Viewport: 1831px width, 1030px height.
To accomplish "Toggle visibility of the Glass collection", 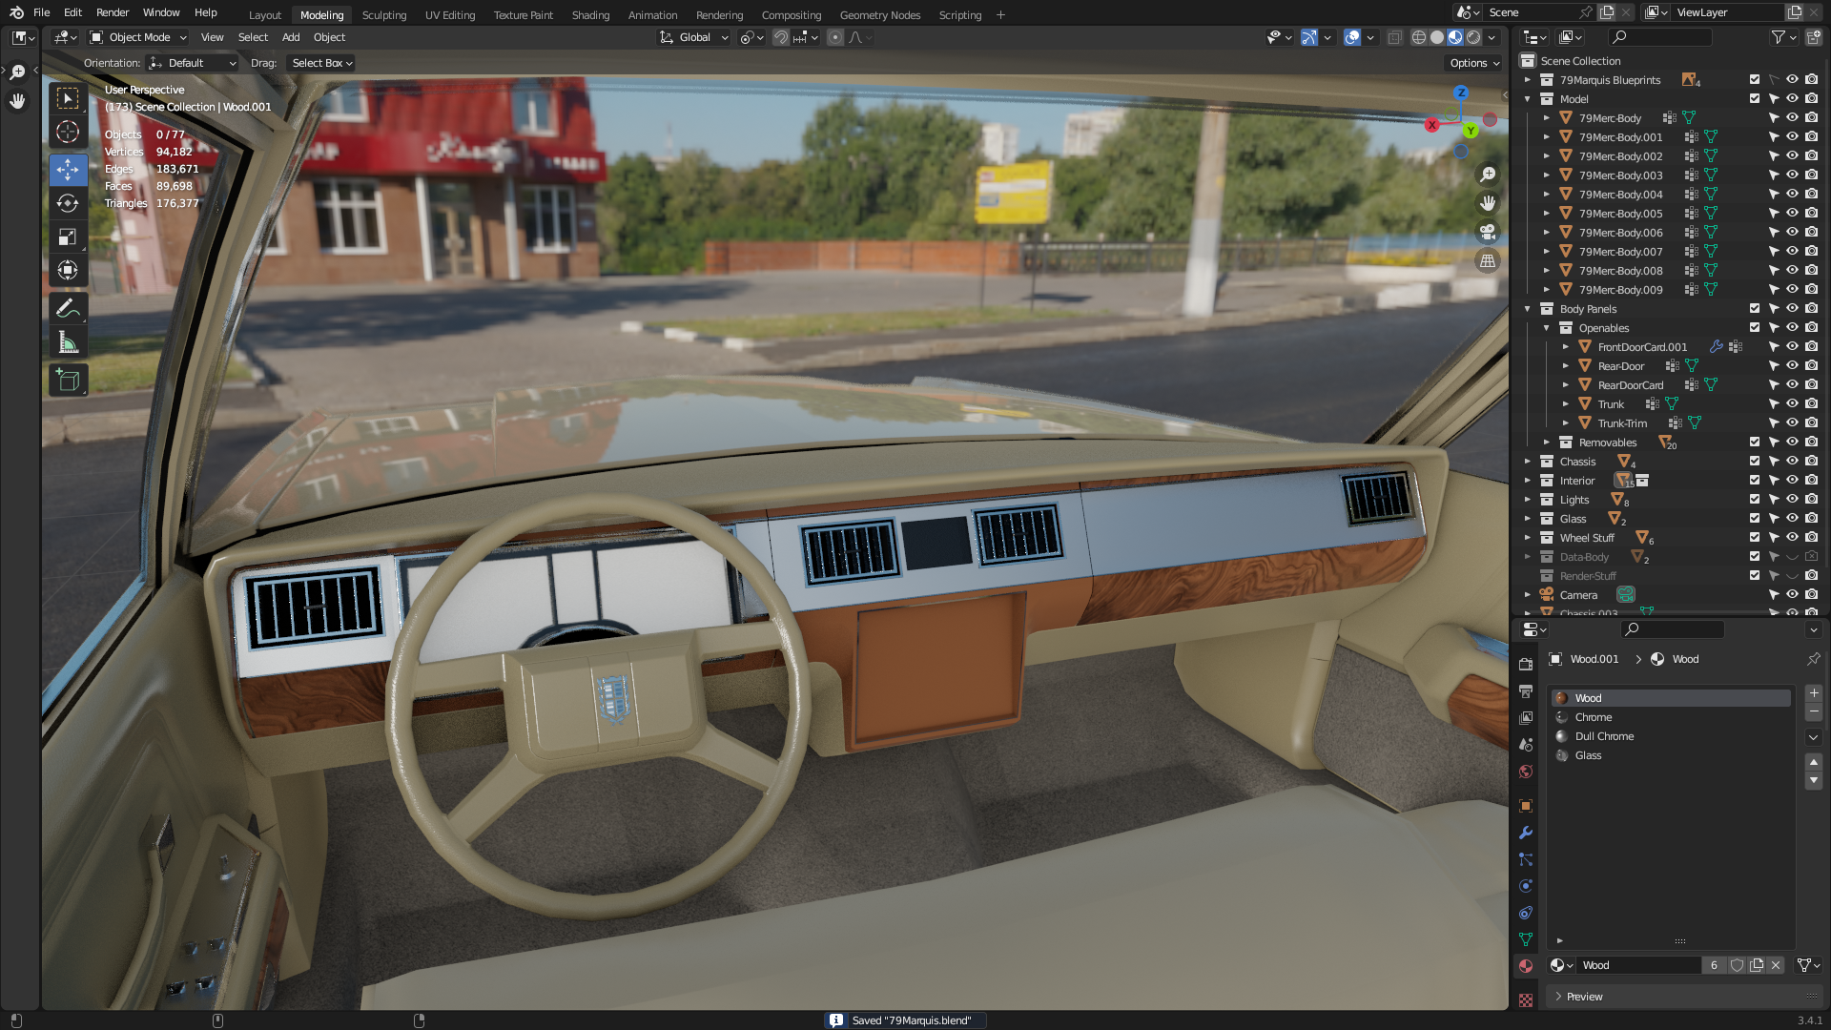I will [x=1792, y=519].
